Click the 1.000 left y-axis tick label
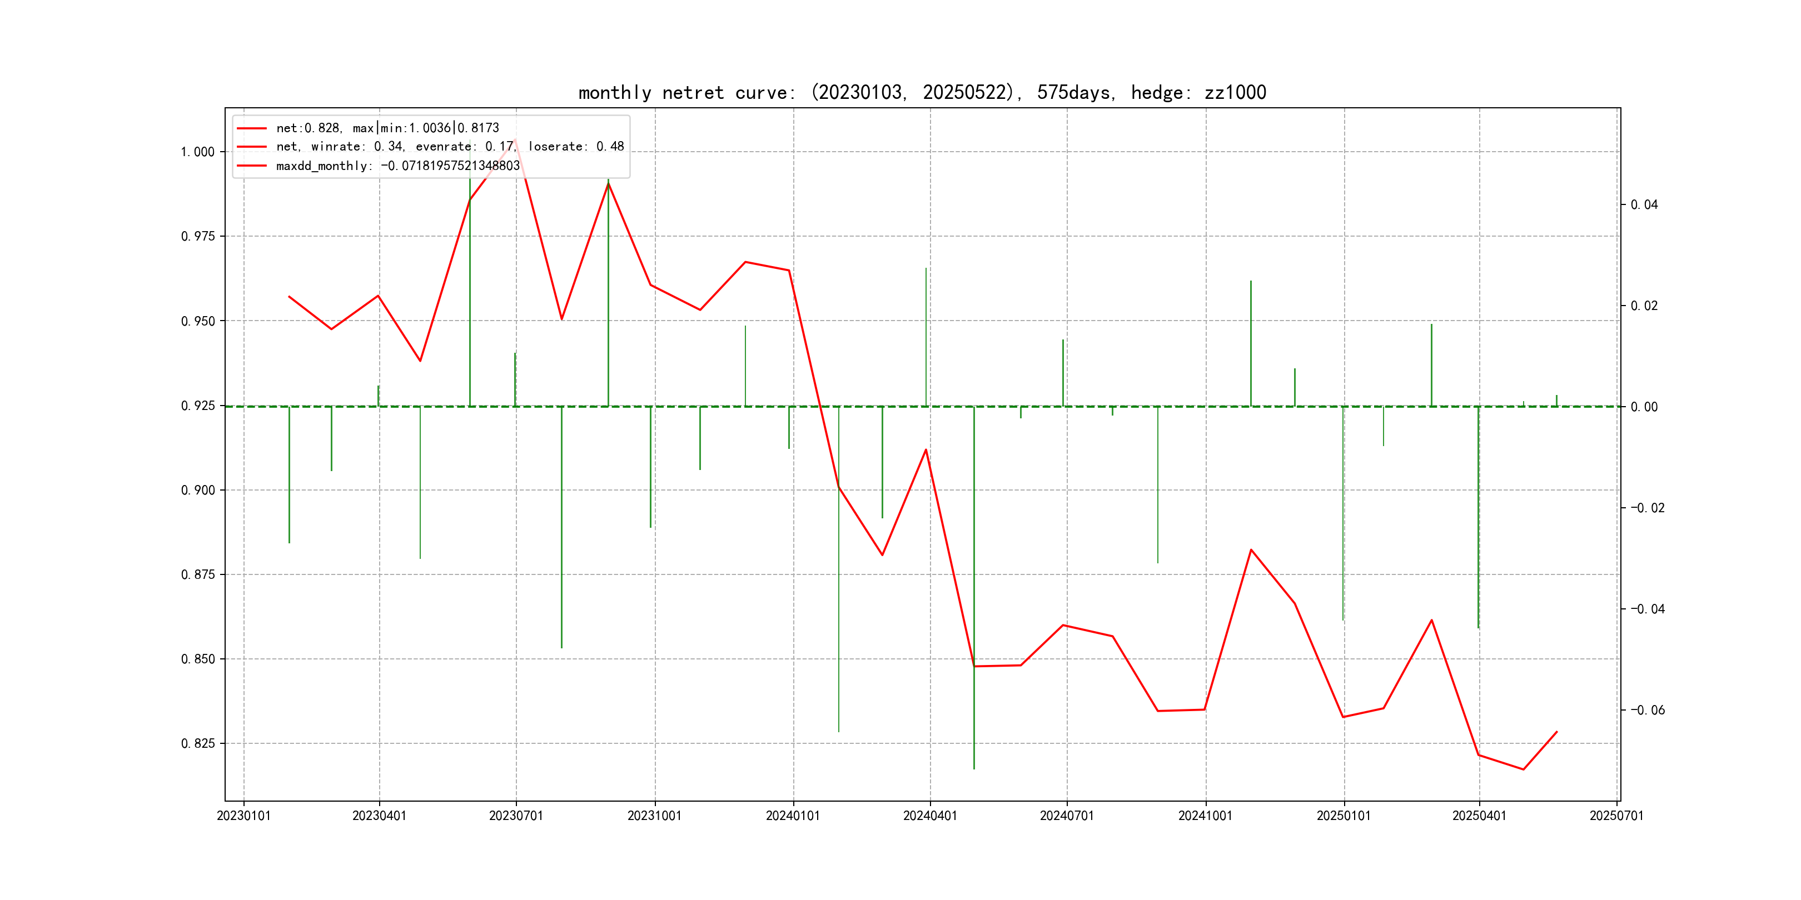Viewport: 1801px width, 900px height. (198, 152)
